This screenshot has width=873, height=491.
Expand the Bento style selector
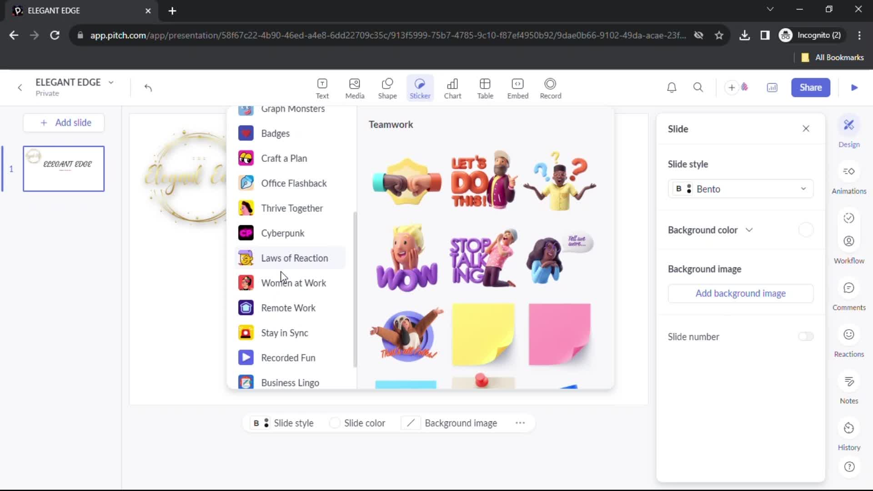tap(803, 189)
